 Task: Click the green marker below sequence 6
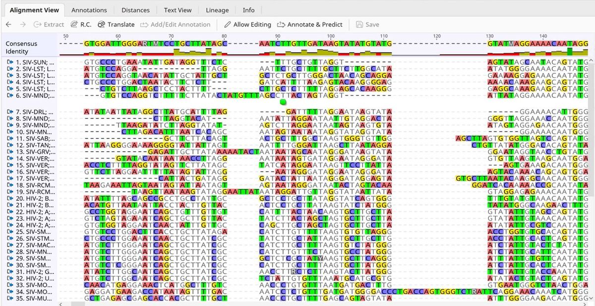[283, 102]
